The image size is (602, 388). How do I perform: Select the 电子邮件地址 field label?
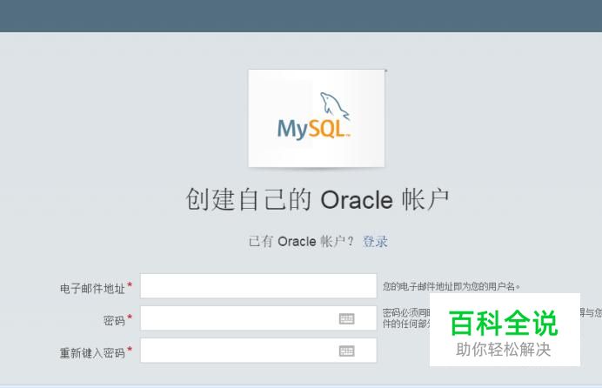[92, 289]
